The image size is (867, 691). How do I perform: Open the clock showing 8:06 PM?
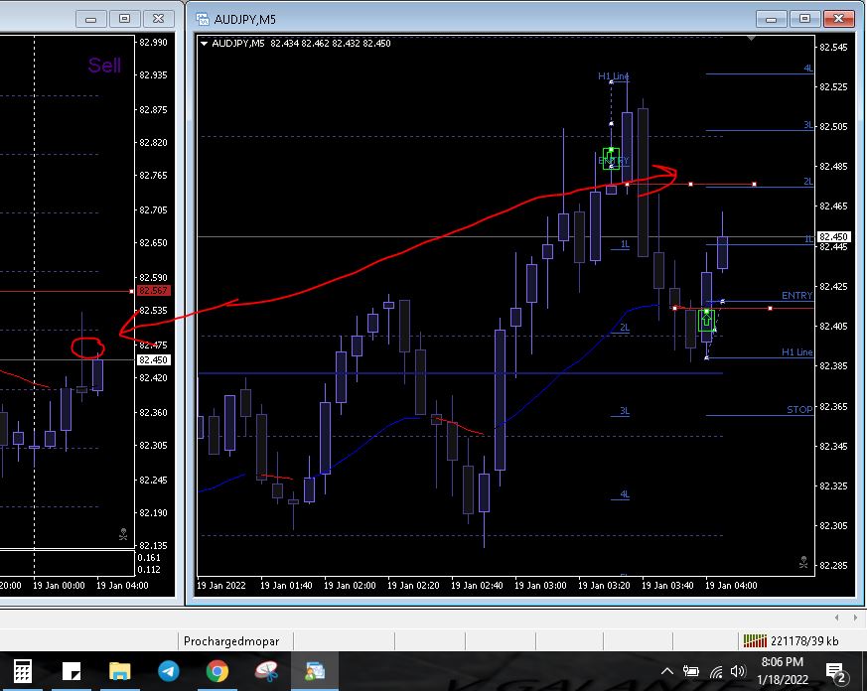coord(782,661)
